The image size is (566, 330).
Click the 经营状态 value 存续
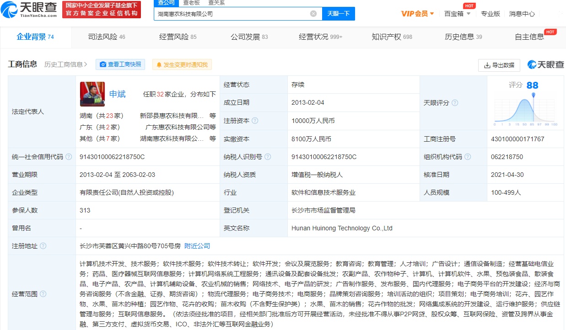[298, 85]
